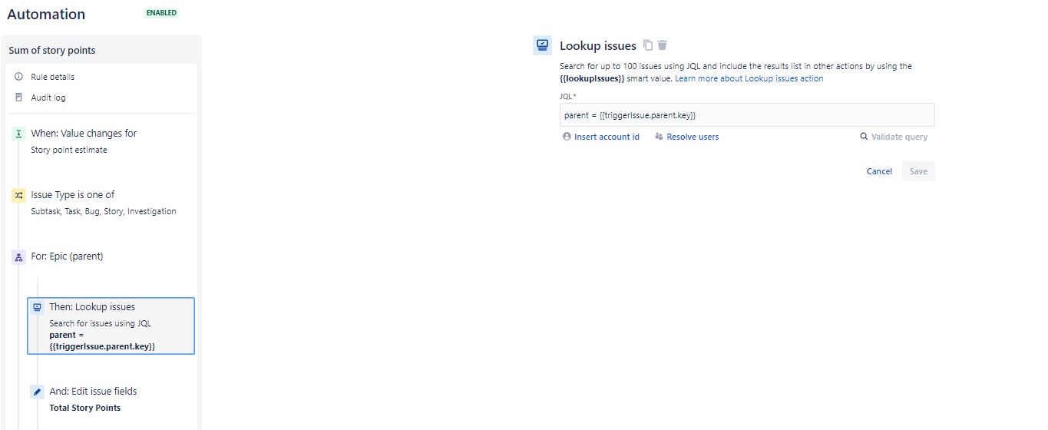Click the Automation page heading
The image size is (1048, 430).
(46, 15)
